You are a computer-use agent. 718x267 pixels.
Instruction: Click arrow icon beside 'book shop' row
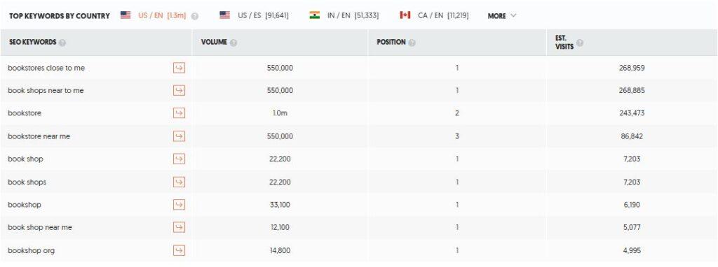179,159
